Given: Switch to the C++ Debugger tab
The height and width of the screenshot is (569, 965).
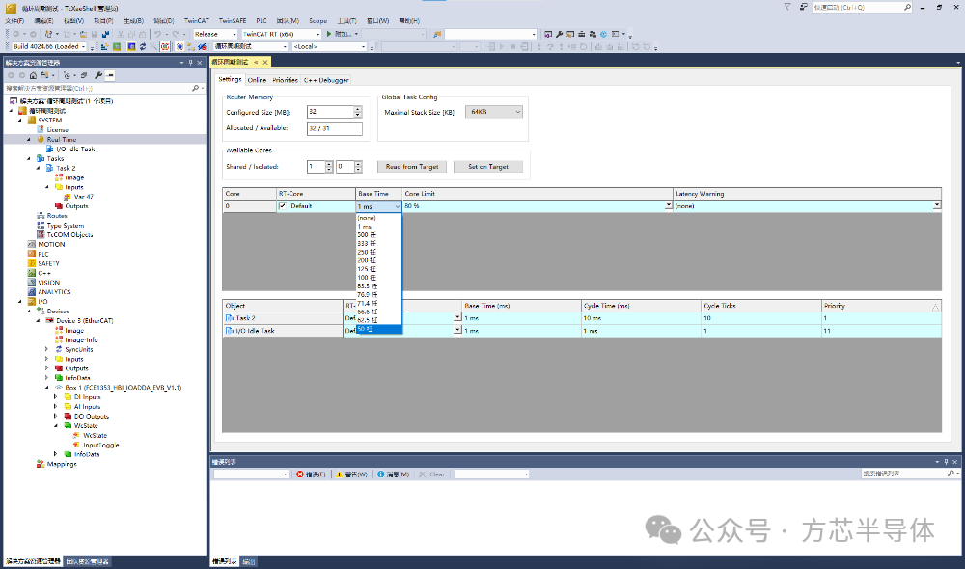Looking at the screenshot, I should point(326,80).
